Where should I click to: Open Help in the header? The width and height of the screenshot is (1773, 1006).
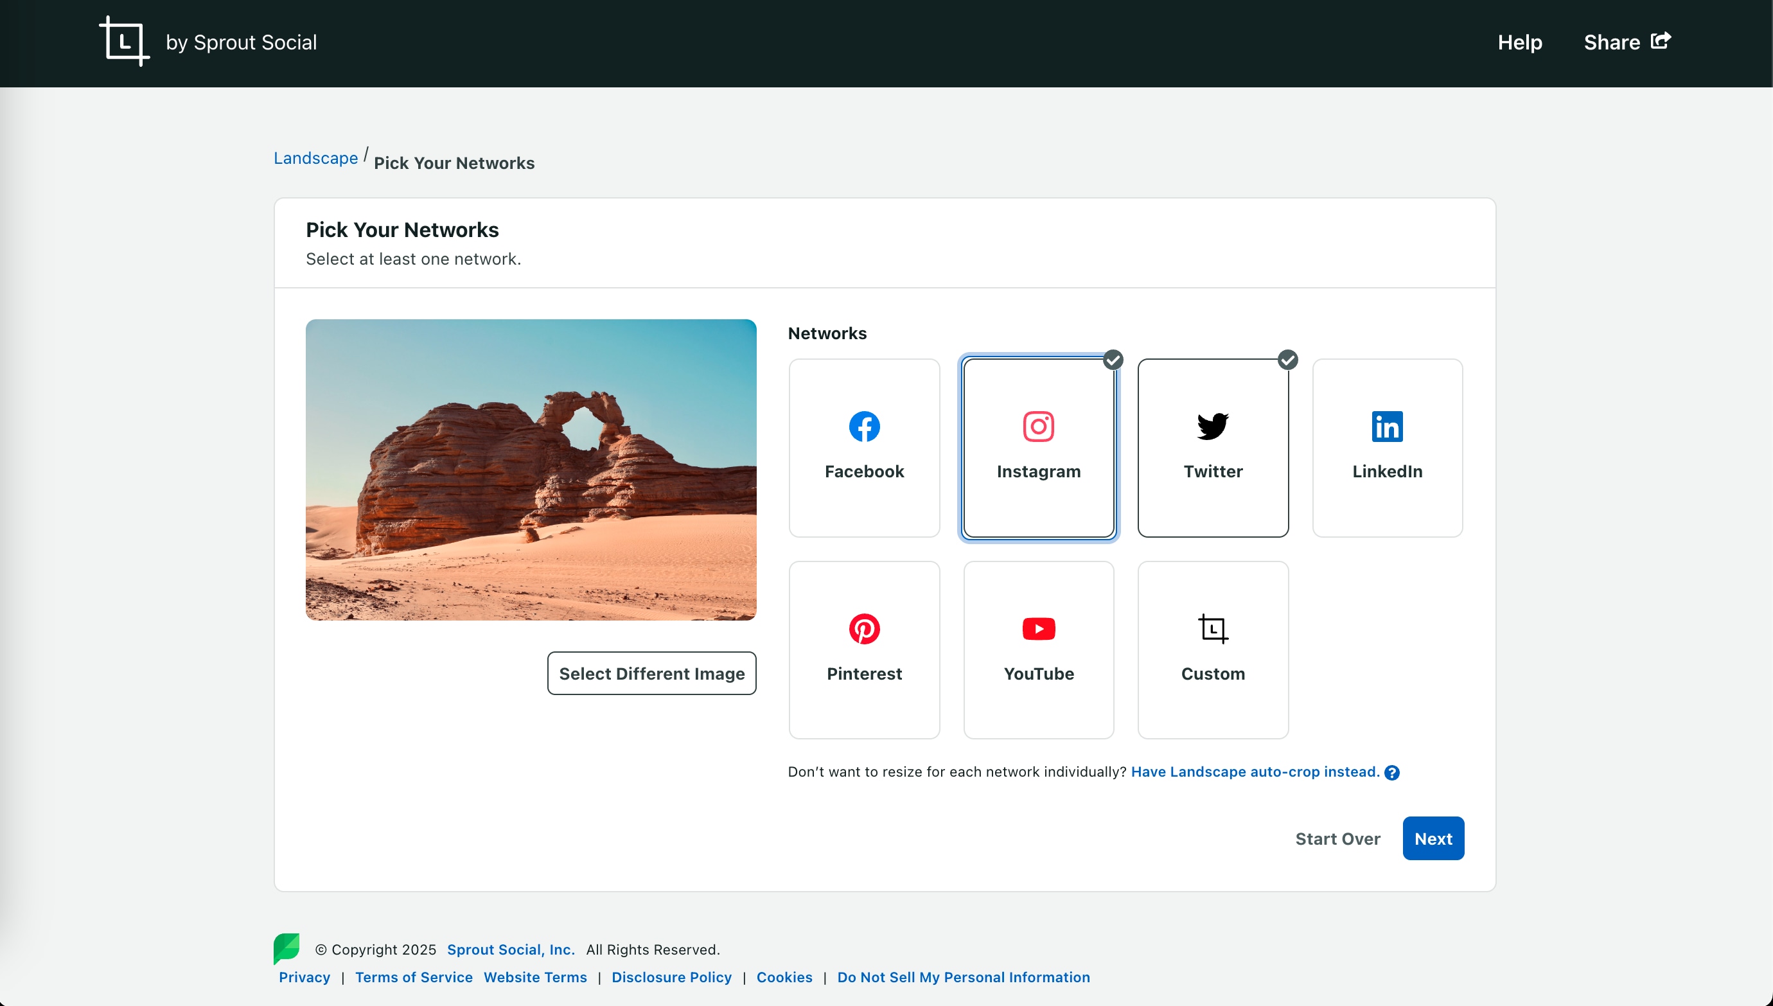tap(1519, 42)
